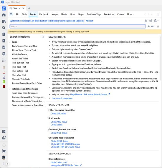This screenshot has height=168, width=162.
Task: Select template Both Terms: This and That
Action: point(25,46)
